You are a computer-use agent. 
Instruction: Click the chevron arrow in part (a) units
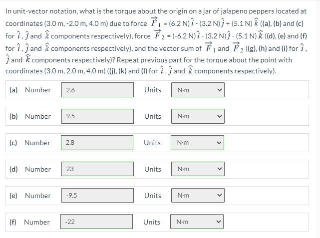coord(219,90)
